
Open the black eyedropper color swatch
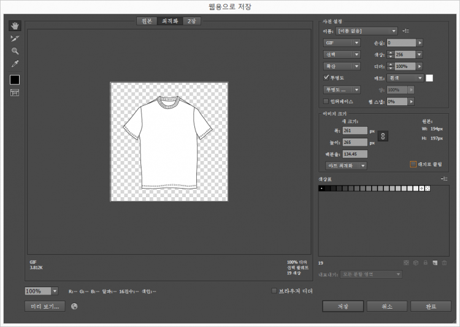point(15,80)
